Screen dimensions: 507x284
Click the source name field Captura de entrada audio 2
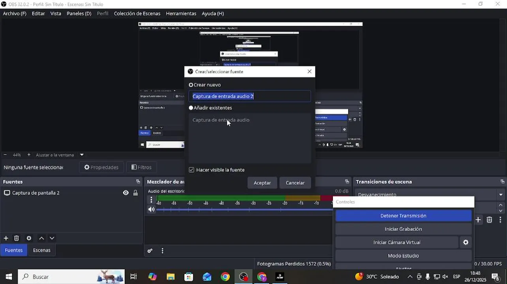coord(250,96)
